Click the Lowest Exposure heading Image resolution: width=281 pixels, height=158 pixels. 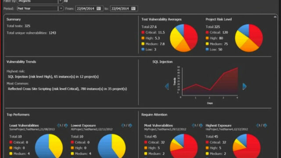pos(83,126)
